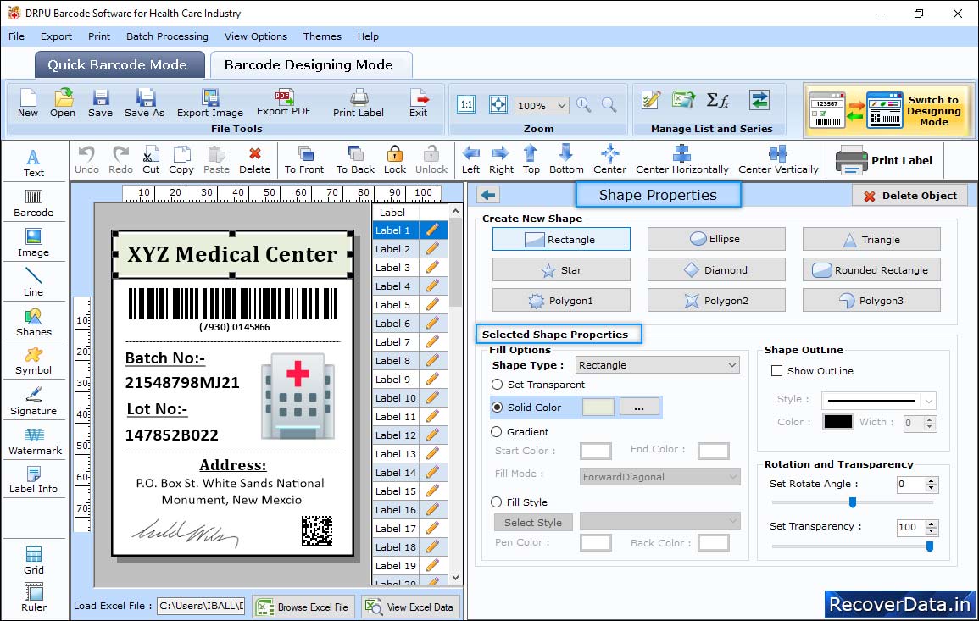Click Browse Excel File button
The image size is (979, 621).
(303, 607)
